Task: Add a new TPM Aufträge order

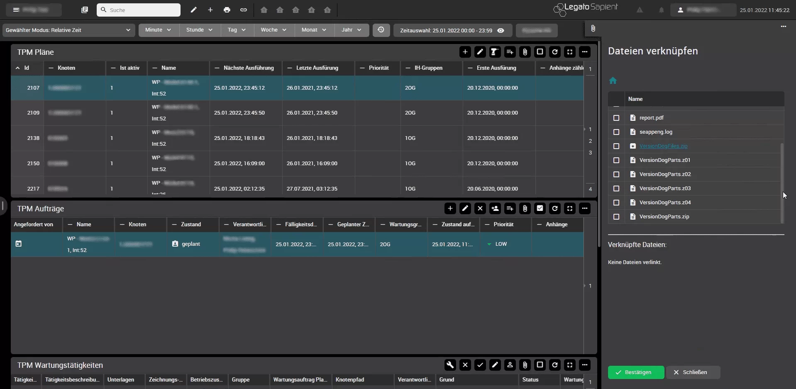Action: [450, 208]
